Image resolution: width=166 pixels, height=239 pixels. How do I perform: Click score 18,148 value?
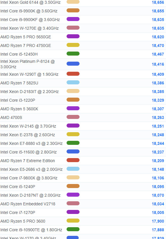pos(158,169)
